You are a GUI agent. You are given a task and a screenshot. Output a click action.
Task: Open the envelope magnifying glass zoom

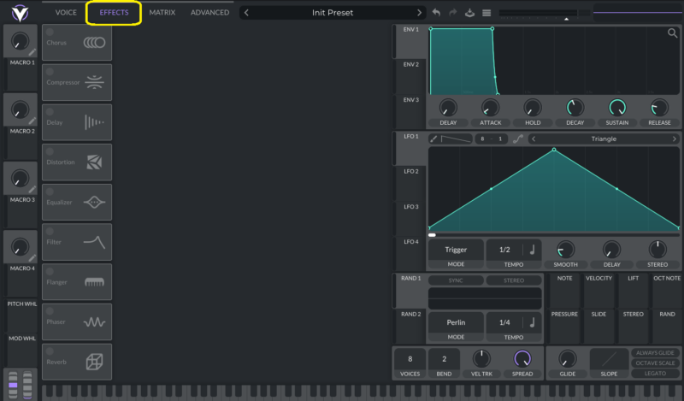673,33
